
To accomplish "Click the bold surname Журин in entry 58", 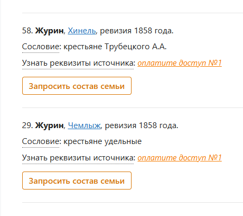I will coord(49,31).
